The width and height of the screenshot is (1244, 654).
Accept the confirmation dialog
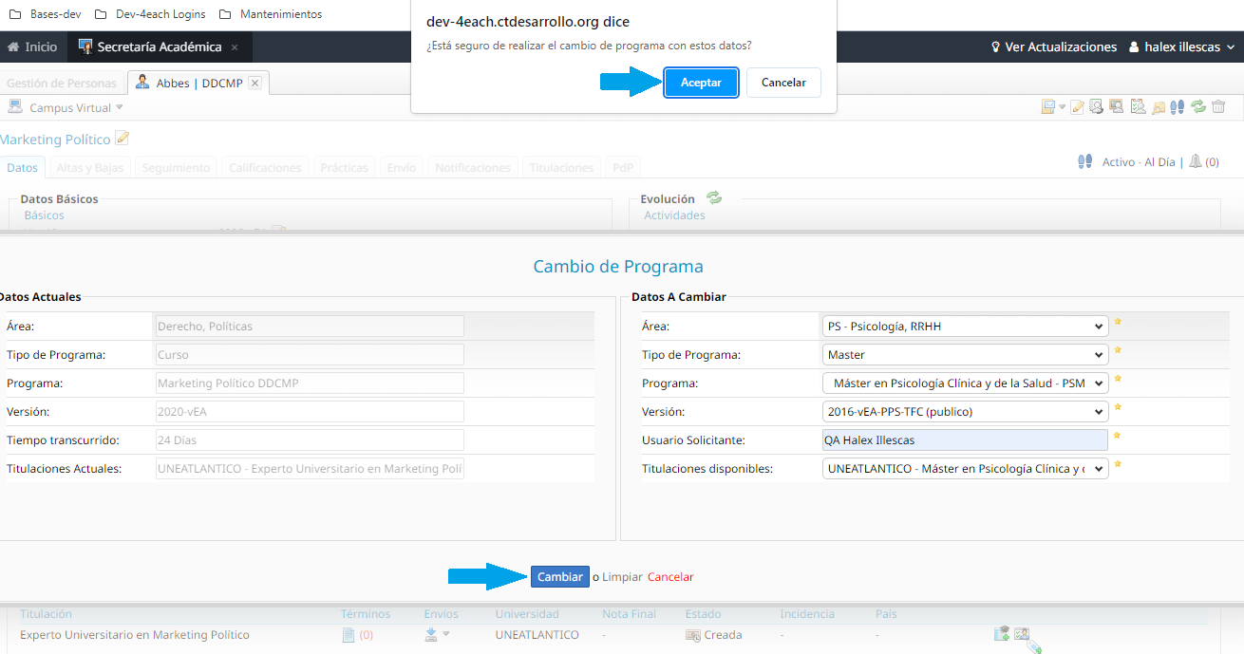coord(701,83)
